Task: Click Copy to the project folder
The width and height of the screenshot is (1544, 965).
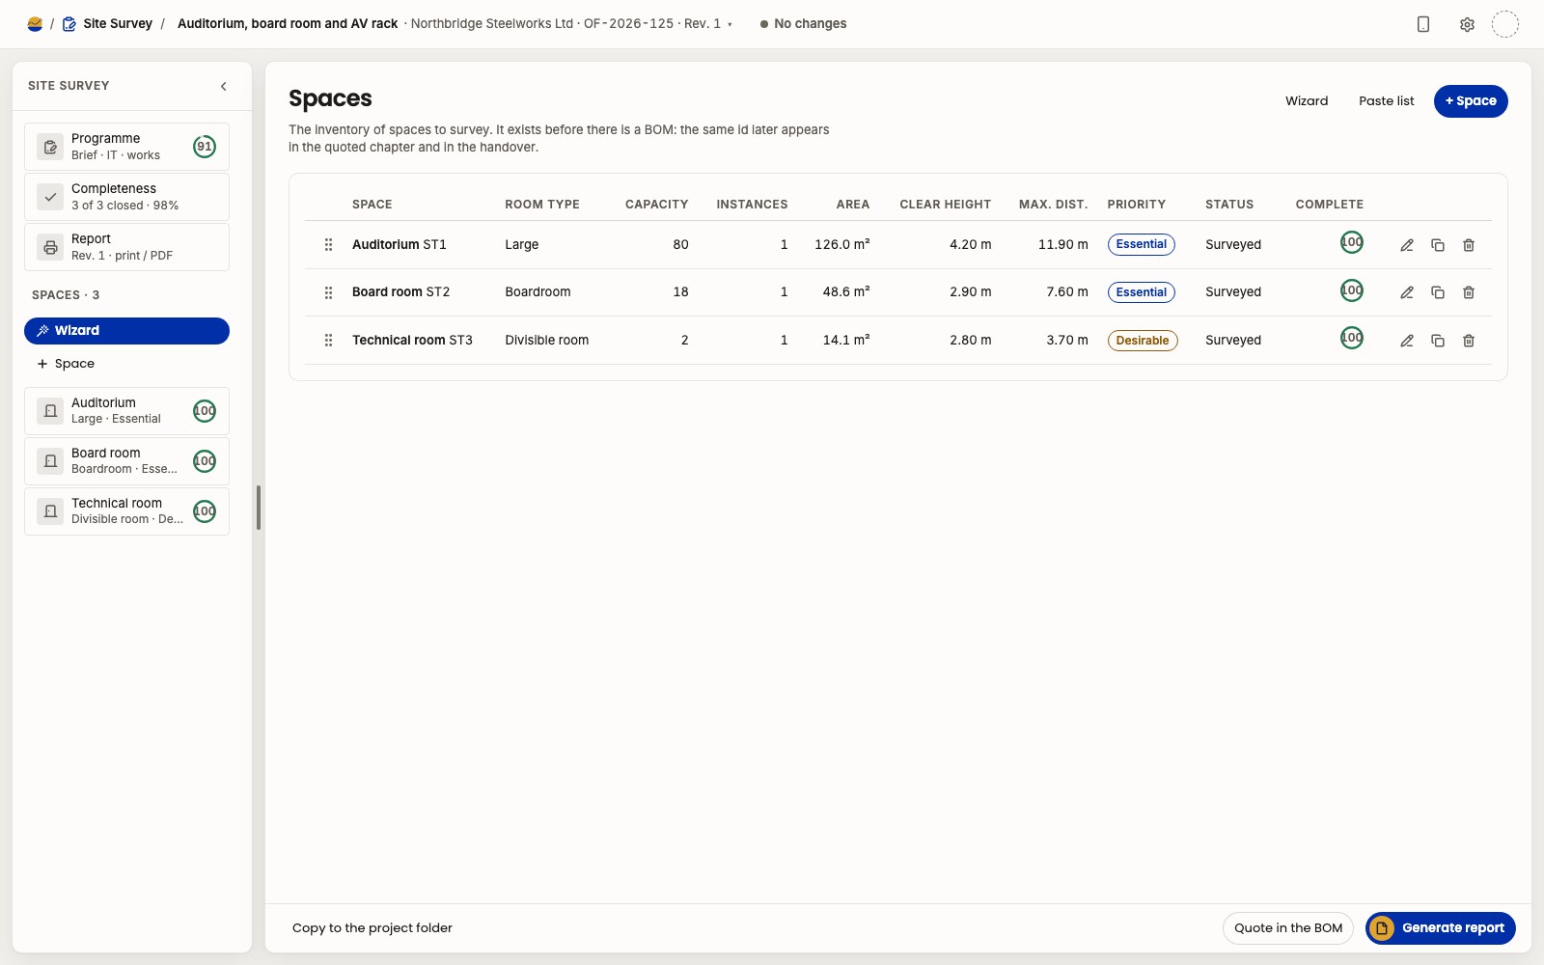Action: (372, 928)
